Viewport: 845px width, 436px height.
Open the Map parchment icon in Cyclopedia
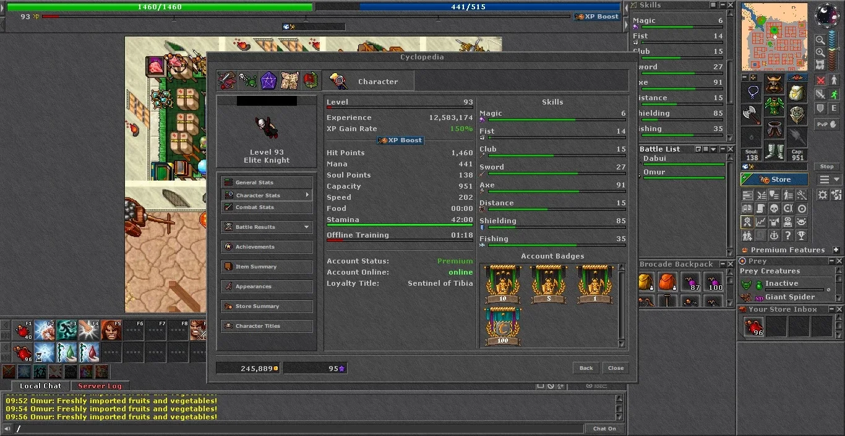click(x=290, y=81)
